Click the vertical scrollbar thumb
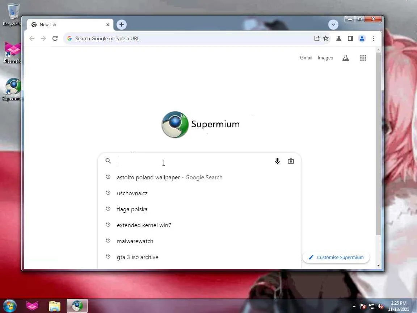The image size is (417, 313). tap(378, 144)
